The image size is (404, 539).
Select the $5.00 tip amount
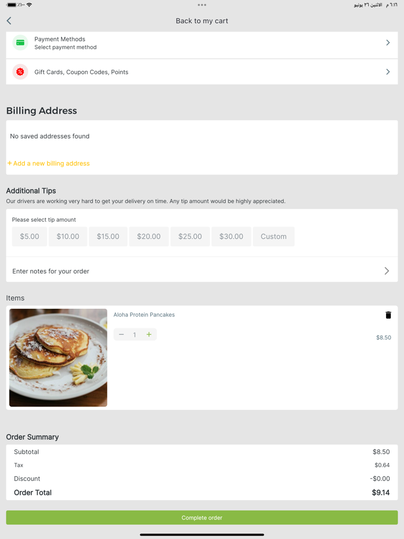click(29, 236)
